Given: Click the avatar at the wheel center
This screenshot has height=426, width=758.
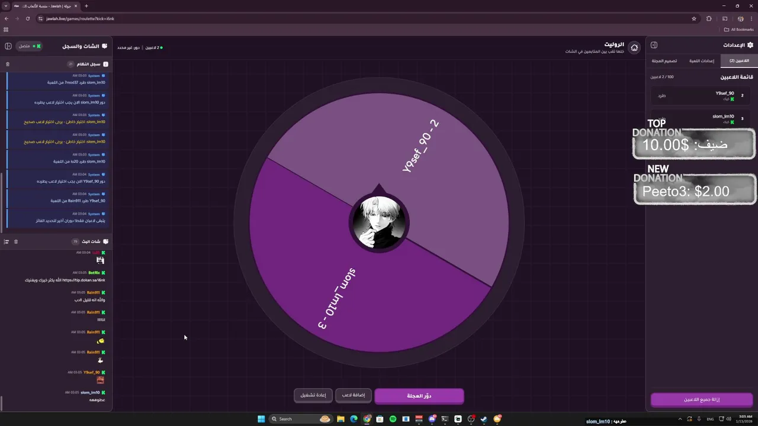Looking at the screenshot, I should click(379, 222).
